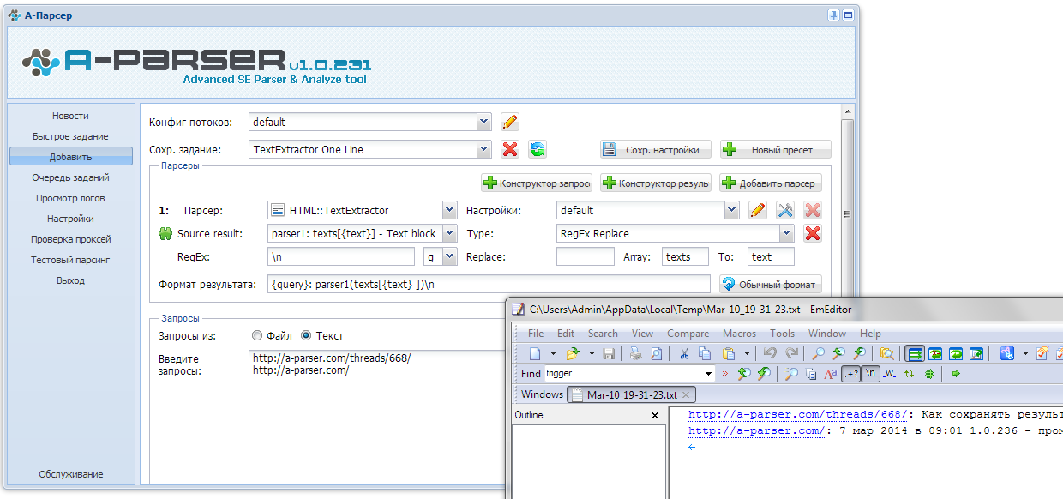Delete the RegEx Replace result builder row
1063x499 pixels.
click(x=813, y=233)
